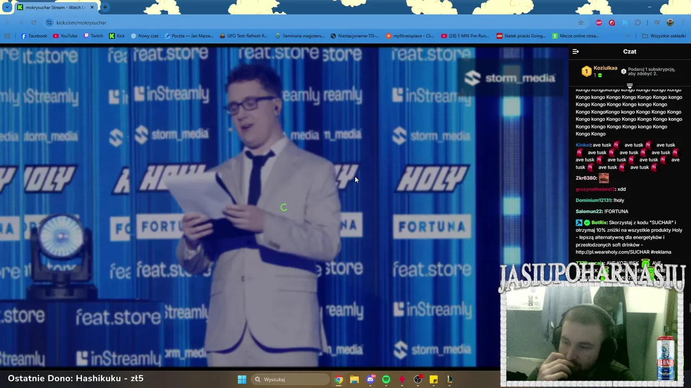
Task: Click the Koziulkaa top gifter name
Action: pyautogui.click(x=605, y=68)
